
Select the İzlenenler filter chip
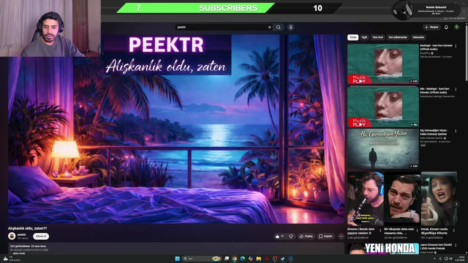[x=418, y=37]
